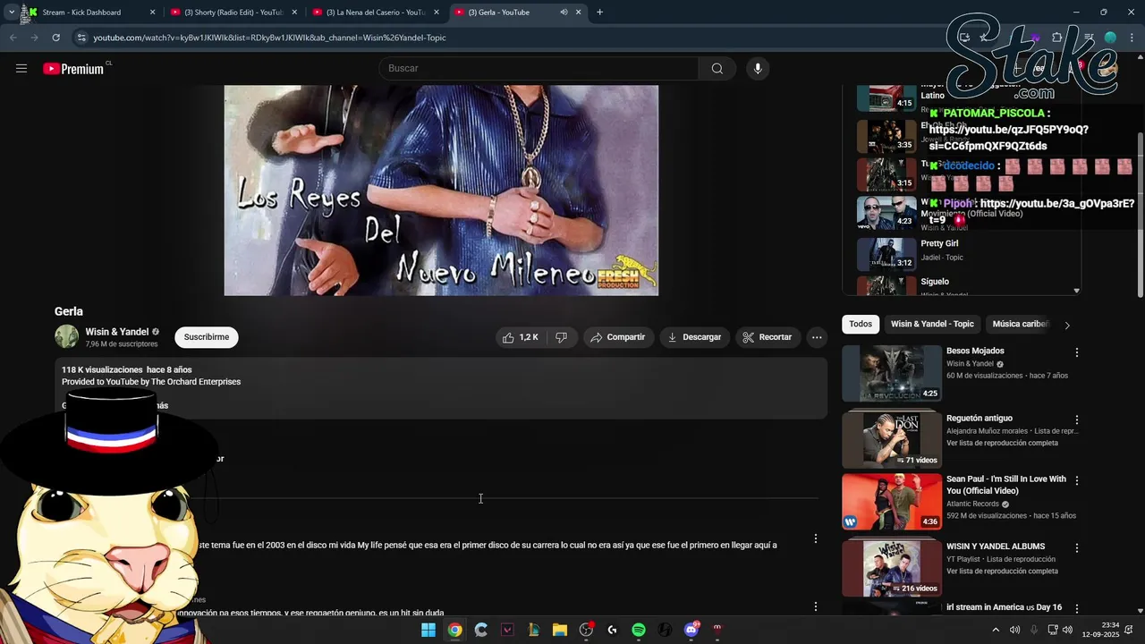Viewport: 1145px width, 644px height.
Task: Click the Descargar download button
Action: 694,337
